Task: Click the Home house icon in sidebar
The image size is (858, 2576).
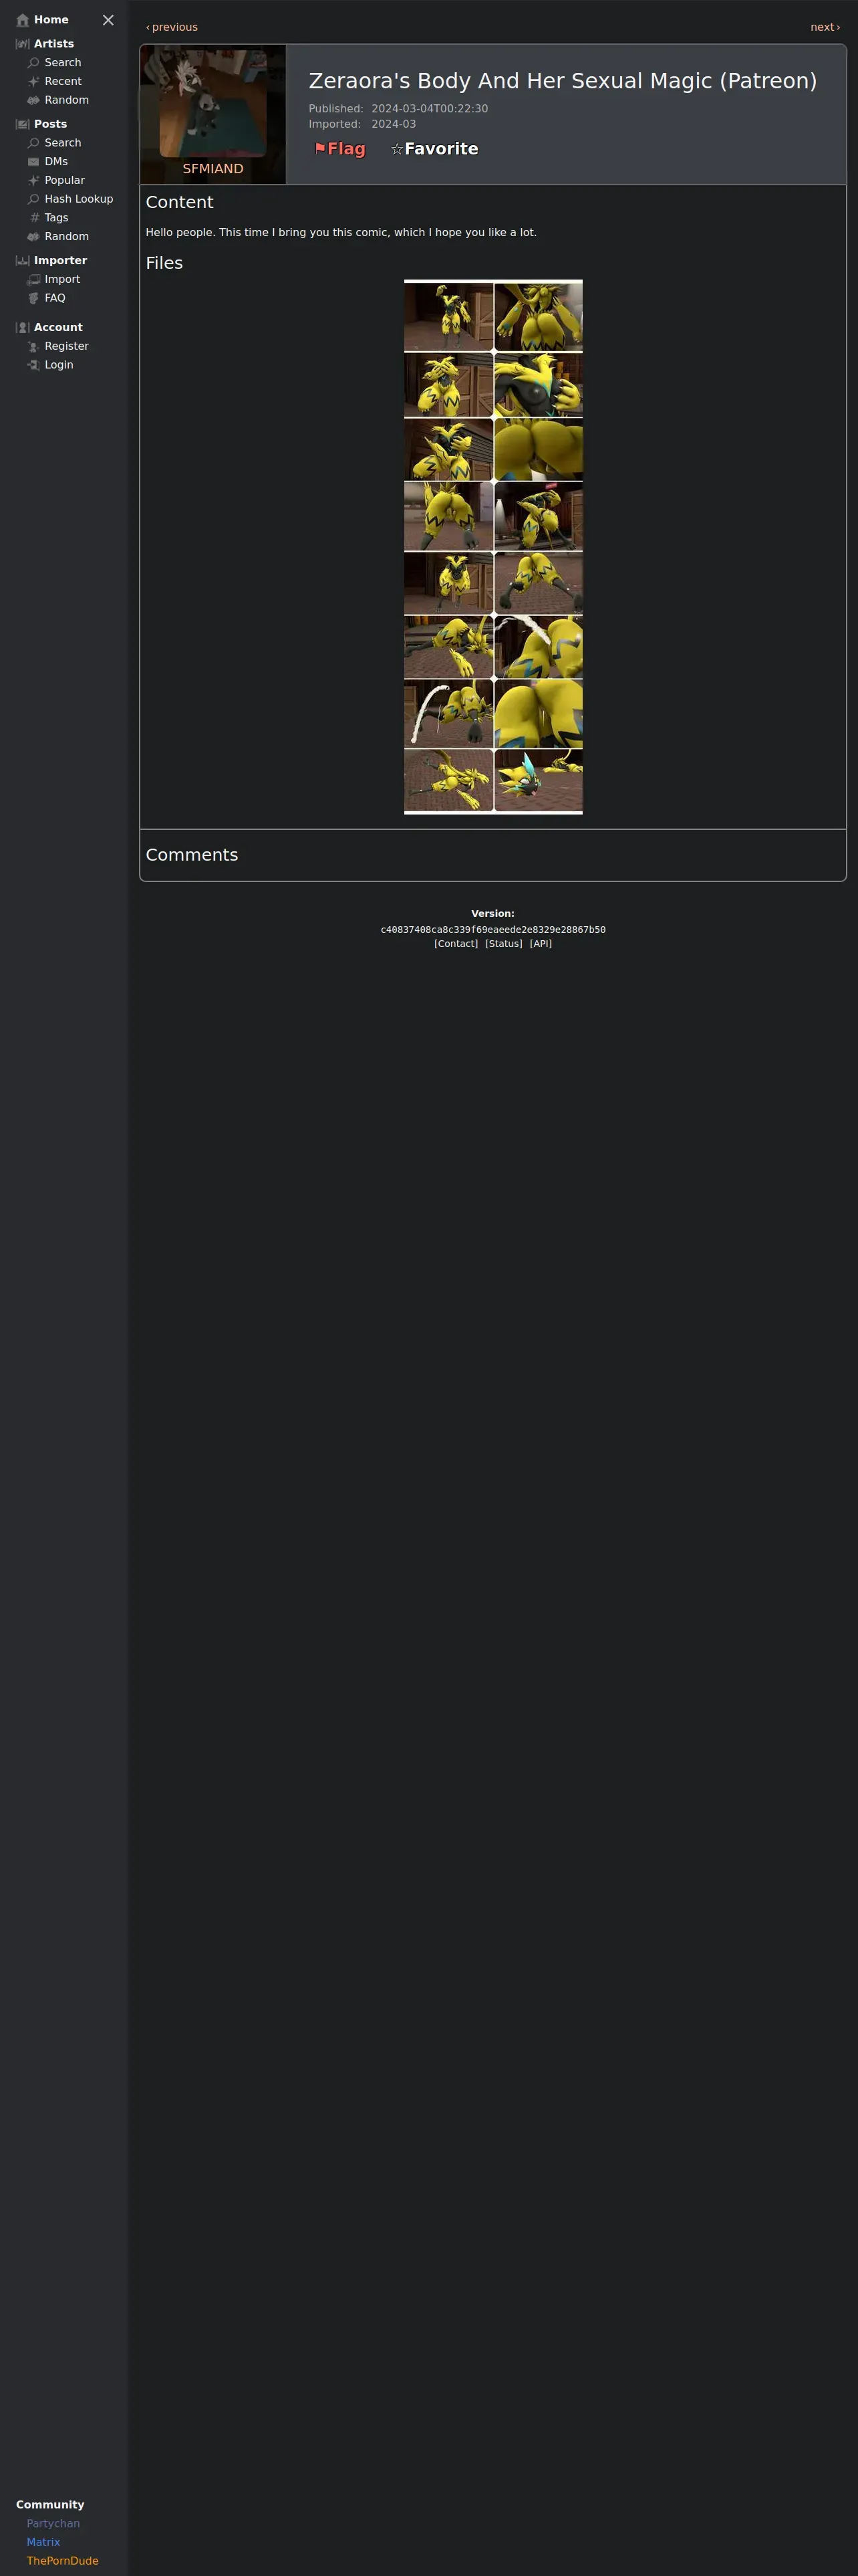Action: pyautogui.click(x=23, y=20)
